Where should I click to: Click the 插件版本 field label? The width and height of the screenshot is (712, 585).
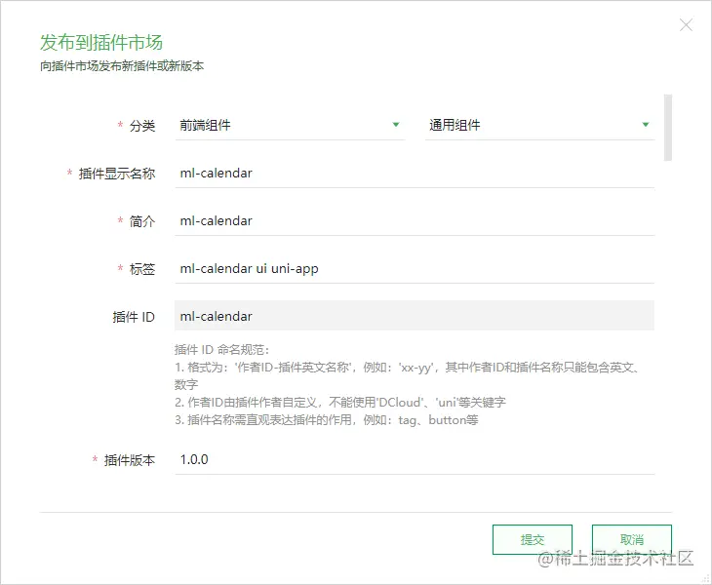tap(129, 460)
